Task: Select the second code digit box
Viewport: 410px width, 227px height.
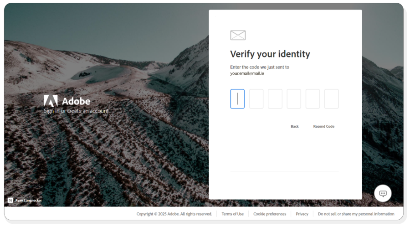Action: tap(256, 99)
